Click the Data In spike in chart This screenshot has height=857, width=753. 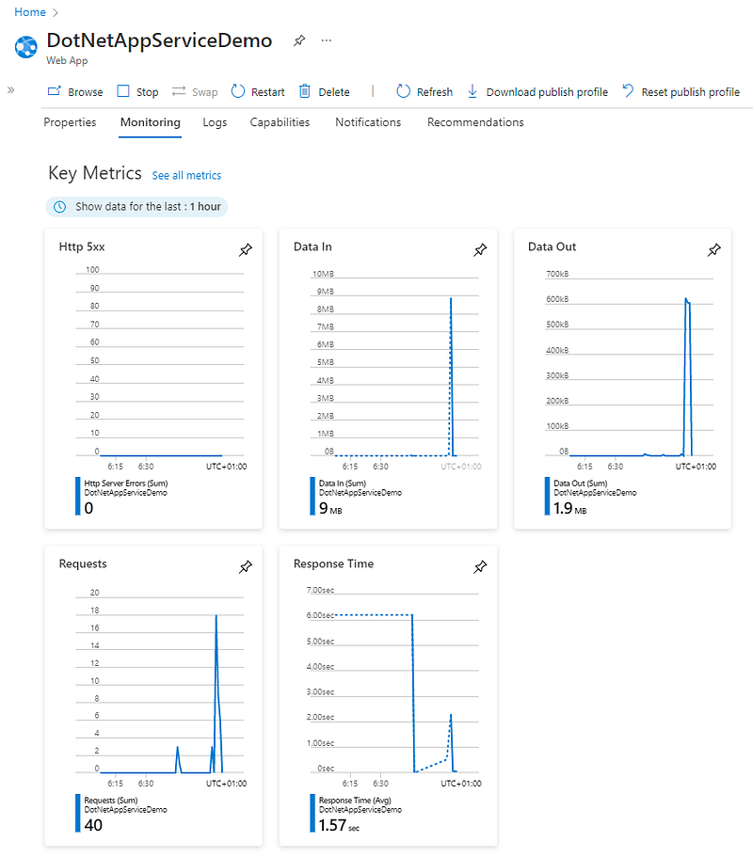click(451, 377)
